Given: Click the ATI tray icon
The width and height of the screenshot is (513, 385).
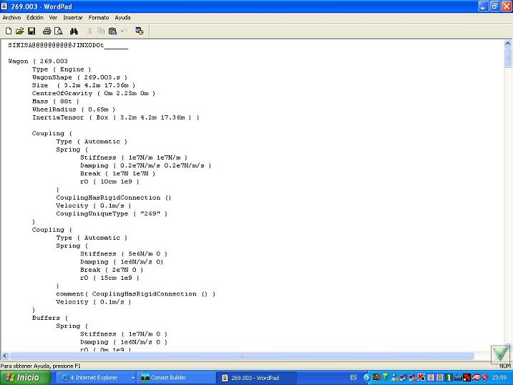Looking at the screenshot, I should click(x=475, y=377).
